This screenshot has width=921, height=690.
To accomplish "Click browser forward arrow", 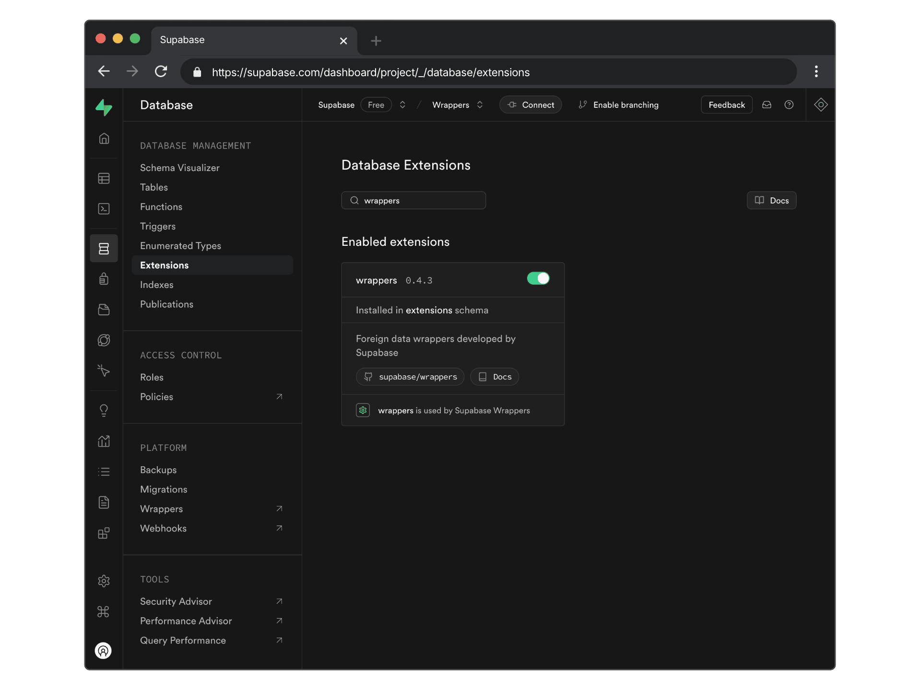I will point(132,71).
